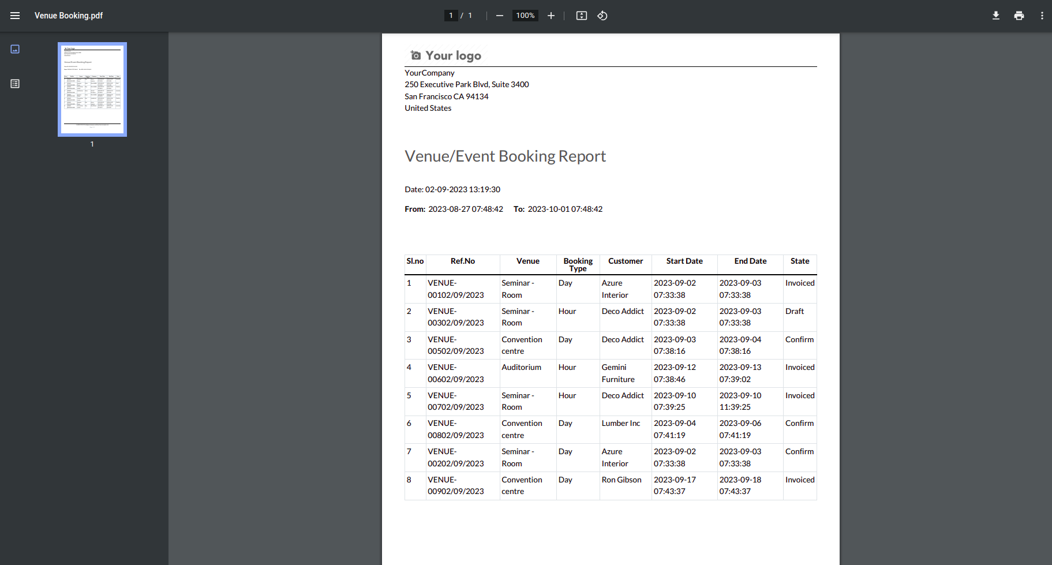Click the YourCompany name text

[429, 73]
